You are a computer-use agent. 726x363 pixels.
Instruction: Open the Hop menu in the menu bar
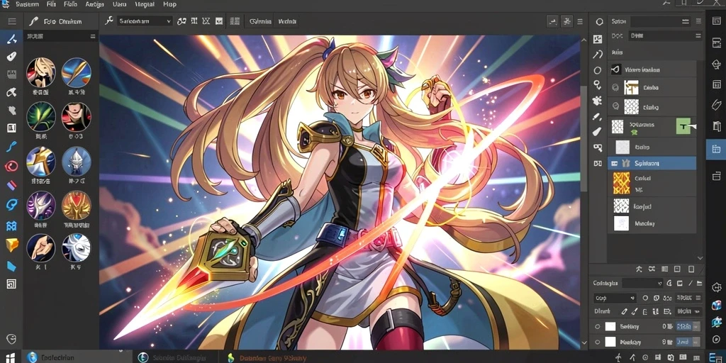(x=169, y=4)
